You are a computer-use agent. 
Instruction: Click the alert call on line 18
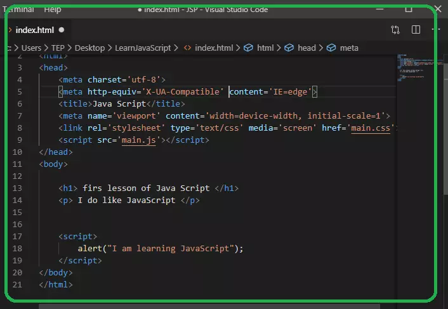pos(161,249)
